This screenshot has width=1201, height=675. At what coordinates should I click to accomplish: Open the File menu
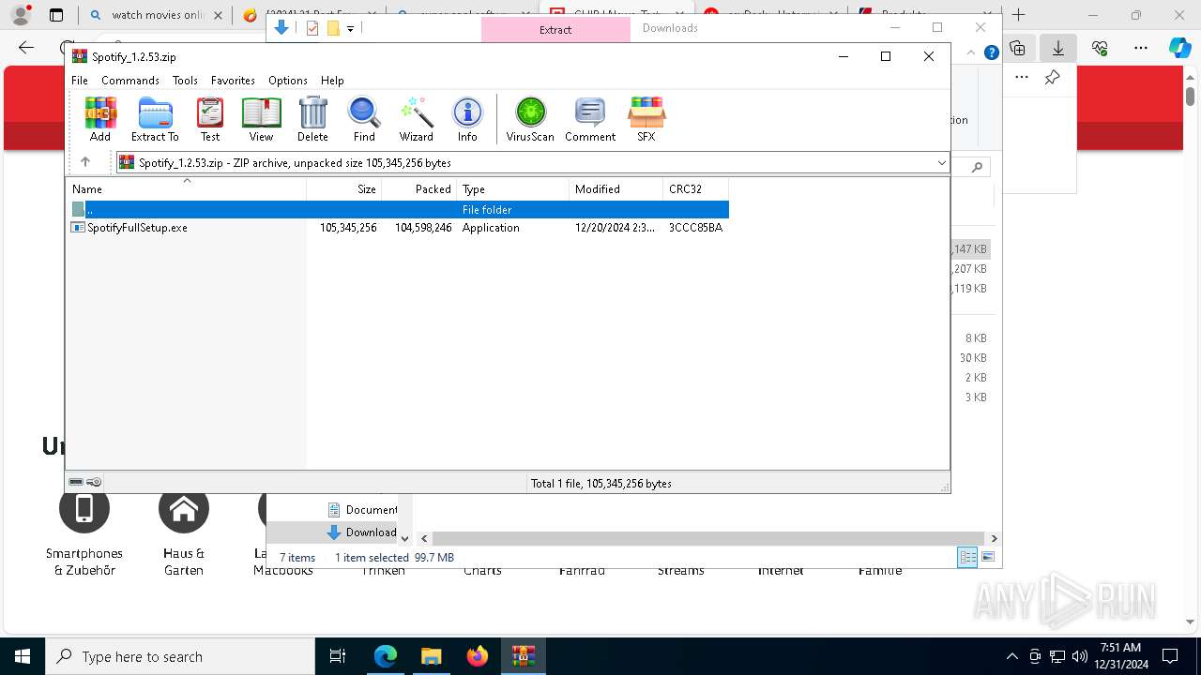pos(80,81)
